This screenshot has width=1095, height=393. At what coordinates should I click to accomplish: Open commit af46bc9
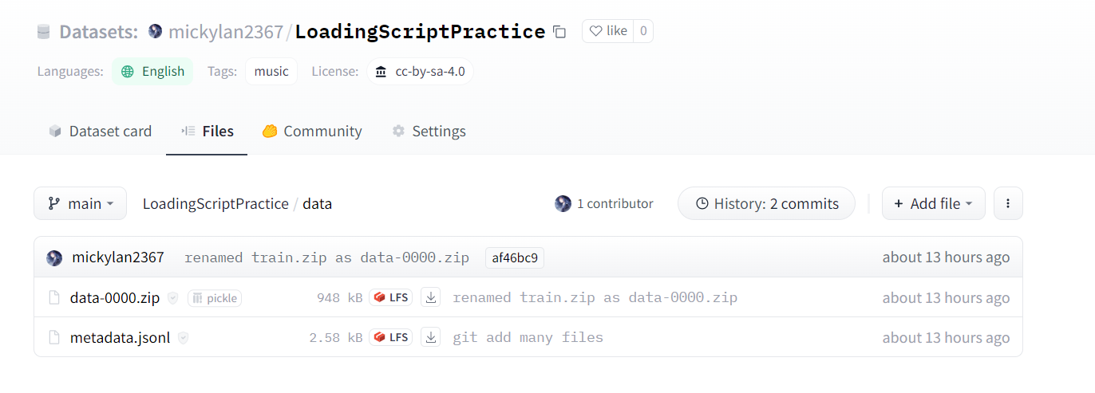515,257
